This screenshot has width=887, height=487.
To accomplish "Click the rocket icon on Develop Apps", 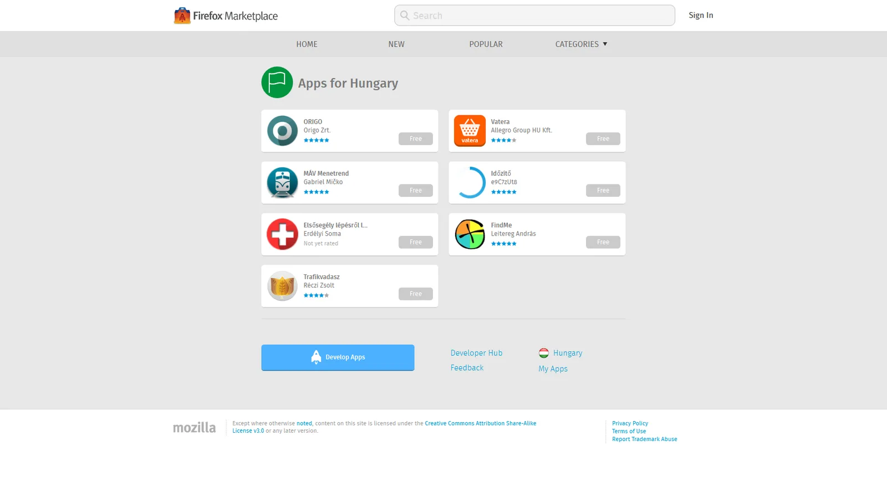I will point(316,357).
